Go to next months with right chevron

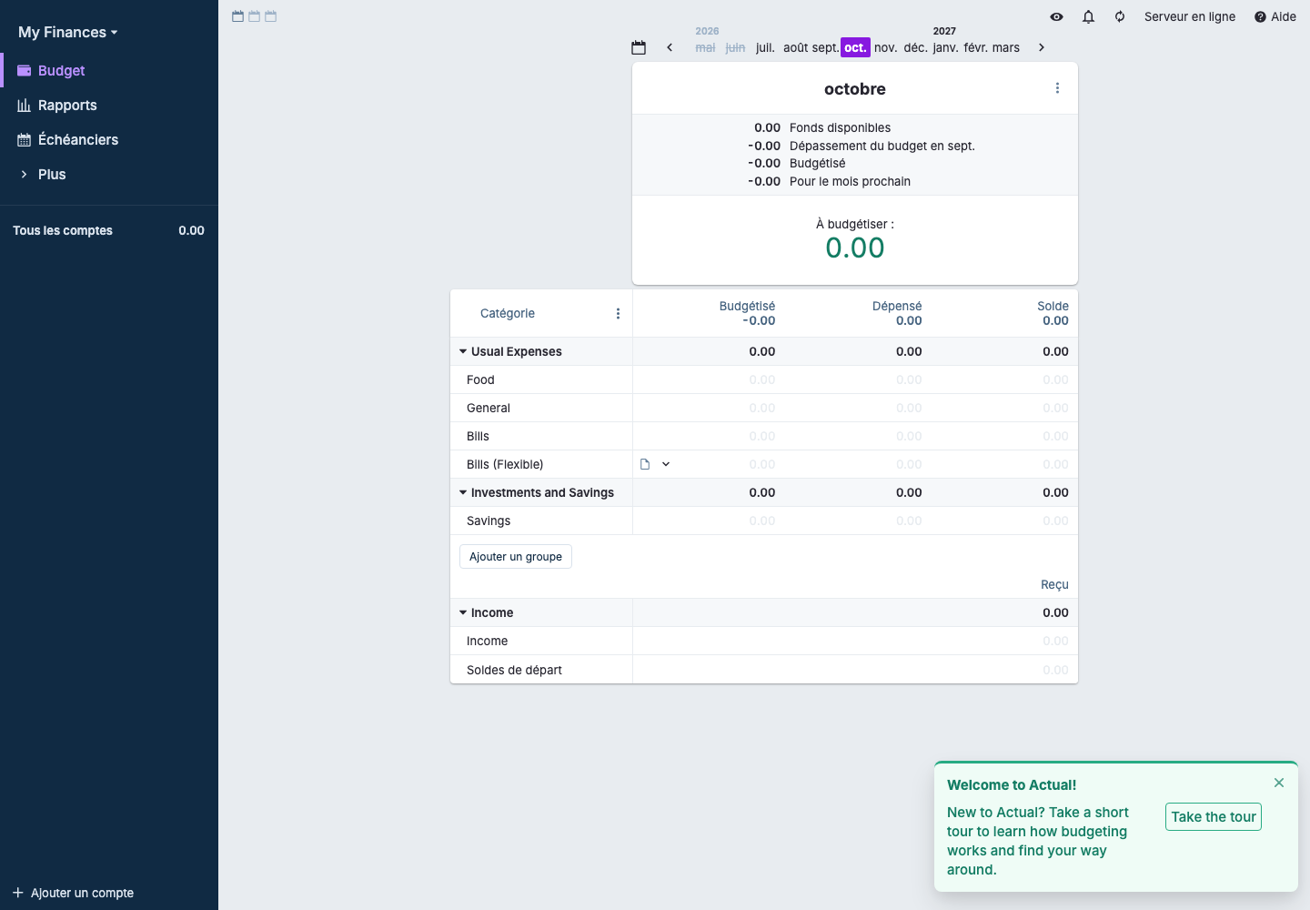tap(1042, 47)
